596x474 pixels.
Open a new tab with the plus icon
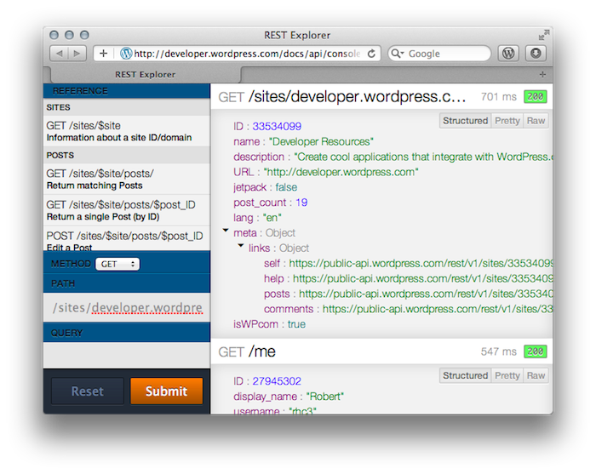[542, 74]
